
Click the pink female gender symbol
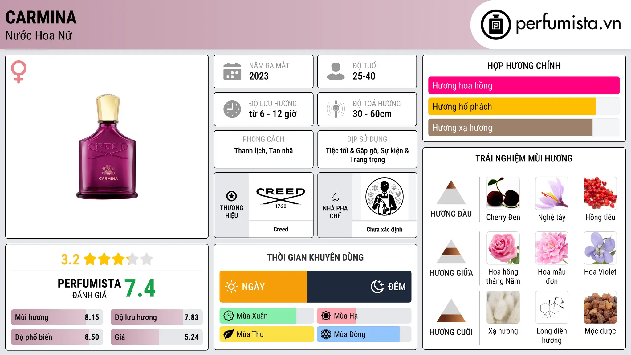click(x=19, y=72)
